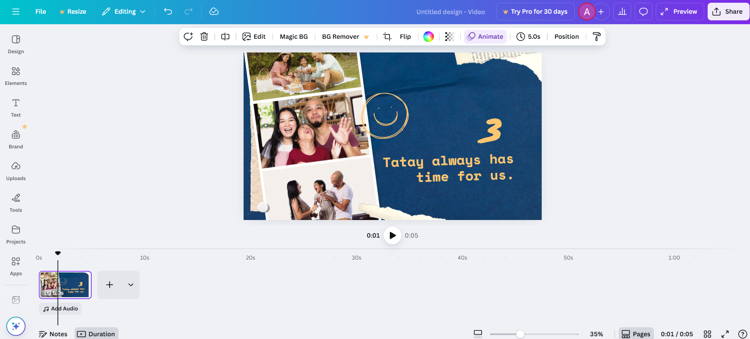This screenshot has height=339, width=750.
Task: Delete the selected element with trash icon
Action: [x=204, y=36]
